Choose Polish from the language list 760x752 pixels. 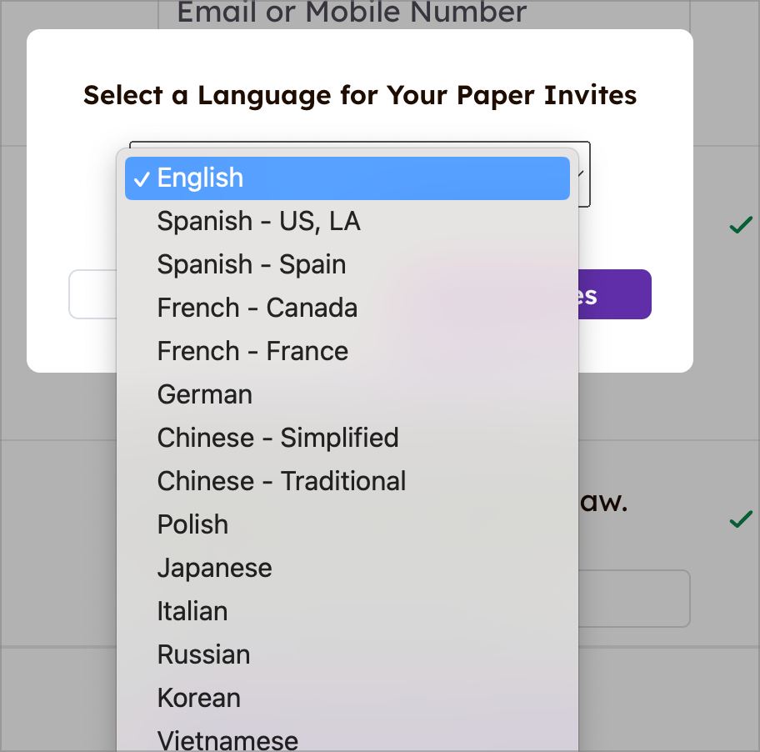pyautogui.click(x=192, y=524)
